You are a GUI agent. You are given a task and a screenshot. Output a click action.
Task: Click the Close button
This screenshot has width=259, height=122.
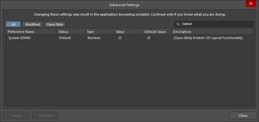[243, 116]
